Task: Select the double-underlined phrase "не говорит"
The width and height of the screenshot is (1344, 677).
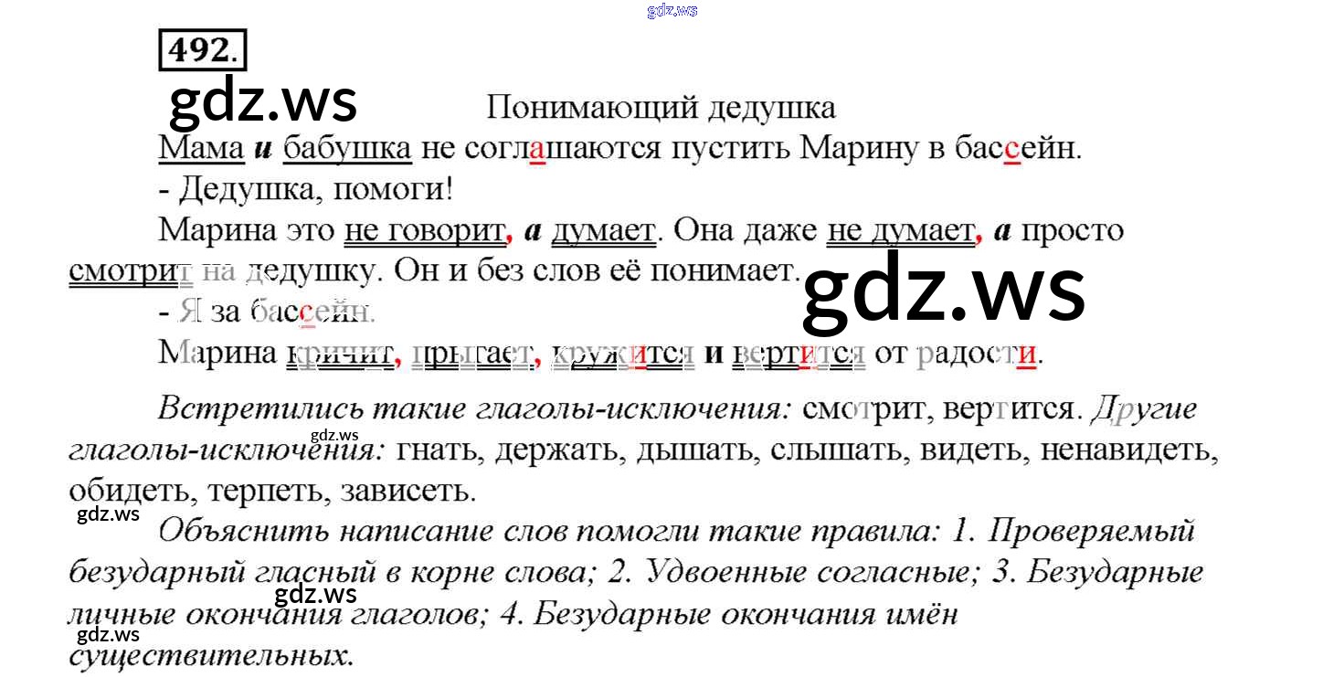Action: pyautogui.click(x=424, y=230)
